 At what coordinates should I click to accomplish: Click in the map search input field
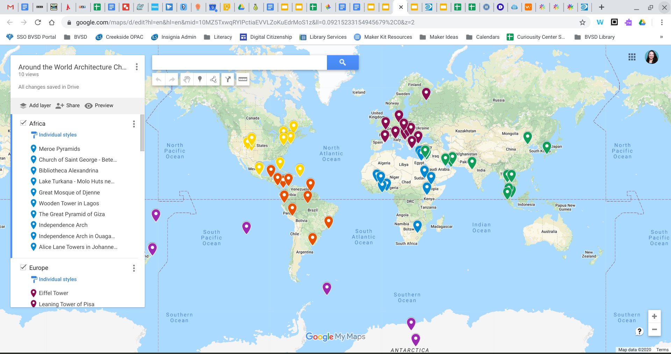pos(239,62)
